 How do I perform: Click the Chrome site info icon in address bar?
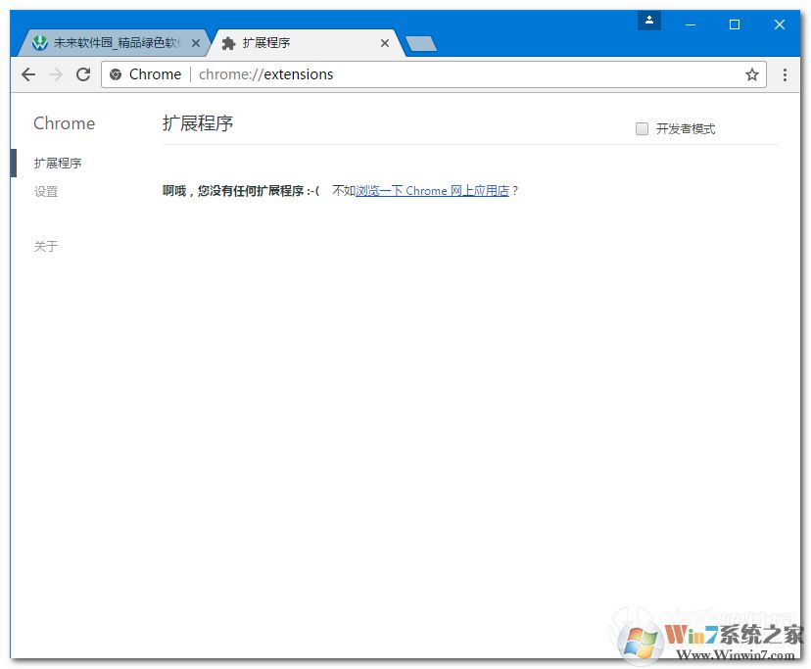pyautogui.click(x=116, y=74)
